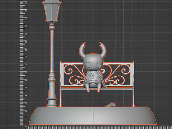The image size is (172, 129).
Task: Click the vertical ruler mark labeled 8
Action: pos(26,64)
